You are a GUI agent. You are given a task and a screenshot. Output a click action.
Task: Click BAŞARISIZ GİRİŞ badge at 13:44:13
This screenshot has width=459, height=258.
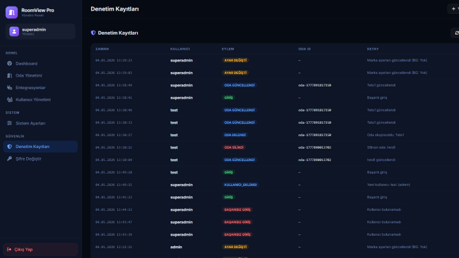(237, 210)
